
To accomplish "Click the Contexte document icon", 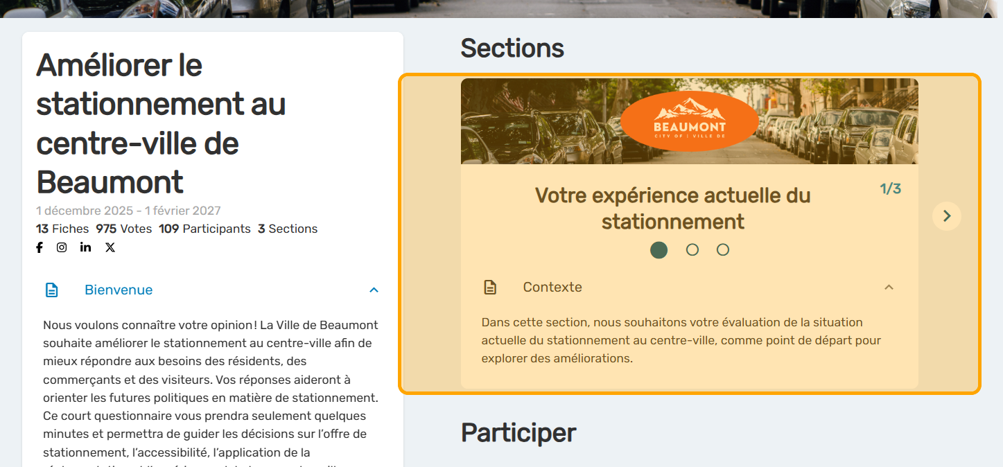I will click(x=490, y=287).
